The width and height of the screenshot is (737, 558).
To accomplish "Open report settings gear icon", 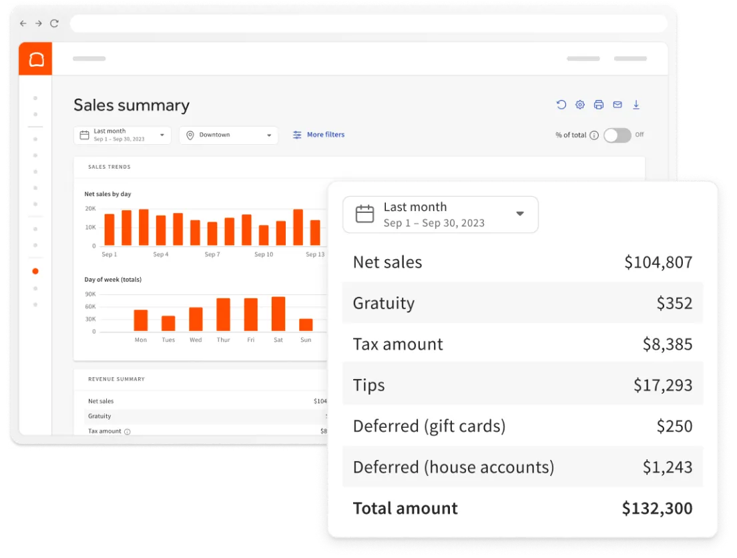I will (580, 105).
